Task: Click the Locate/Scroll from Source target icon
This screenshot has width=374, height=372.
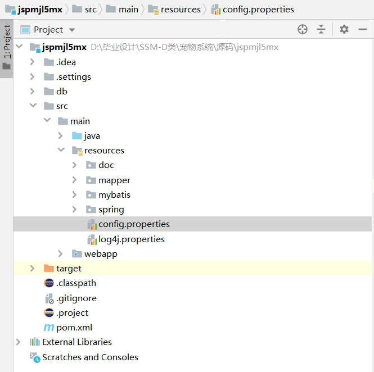Action: 303,29
